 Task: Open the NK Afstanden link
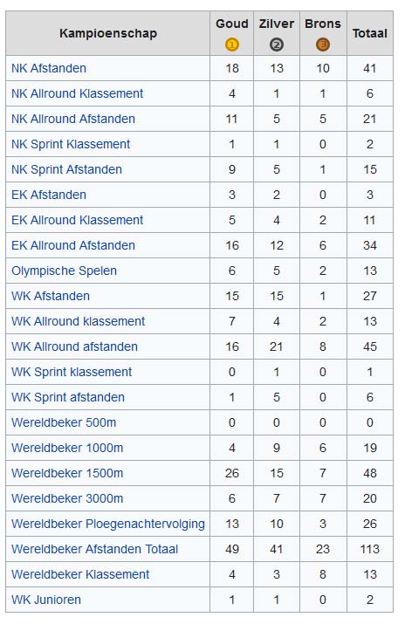(x=49, y=68)
